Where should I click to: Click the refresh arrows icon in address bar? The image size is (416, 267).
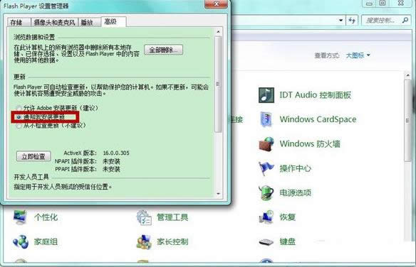(352, 20)
